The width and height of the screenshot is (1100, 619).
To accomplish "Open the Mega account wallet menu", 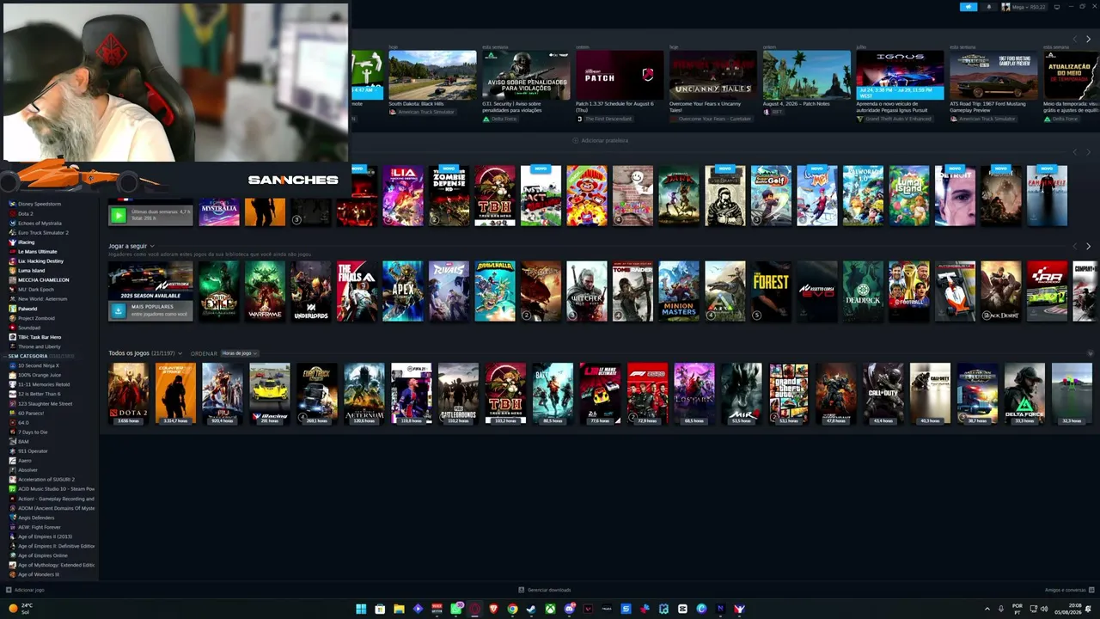I will click(x=1024, y=7).
